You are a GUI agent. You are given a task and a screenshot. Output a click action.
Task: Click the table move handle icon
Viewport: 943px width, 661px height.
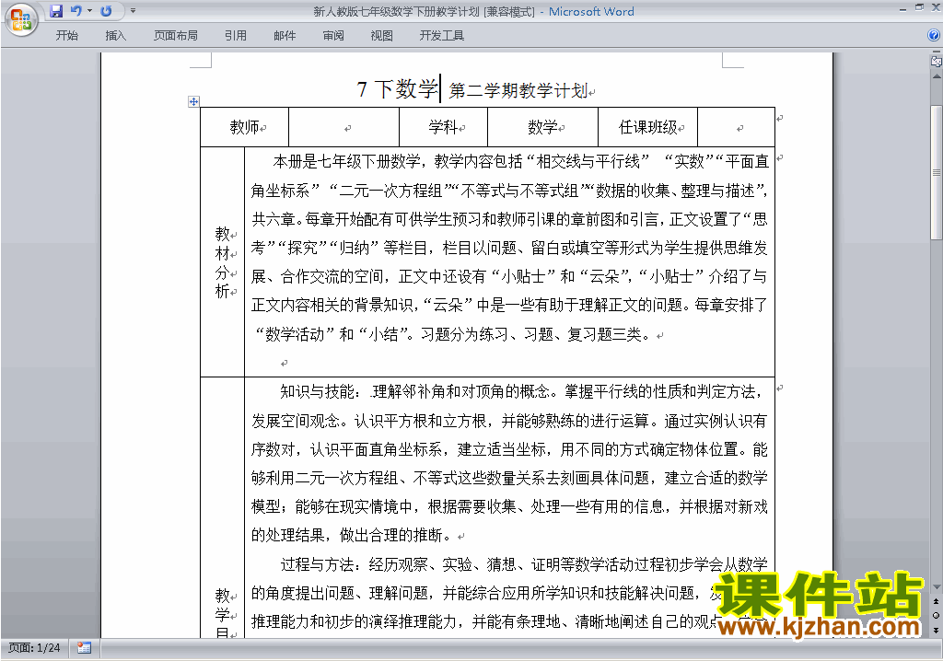point(193,101)
